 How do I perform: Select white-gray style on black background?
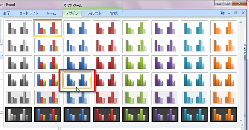[x=18, y=115]
